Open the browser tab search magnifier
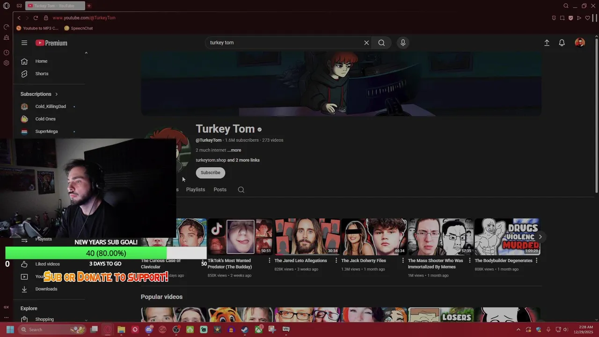Image resolution: width=599 pixels, height=337 pixels. pos(566,6)
